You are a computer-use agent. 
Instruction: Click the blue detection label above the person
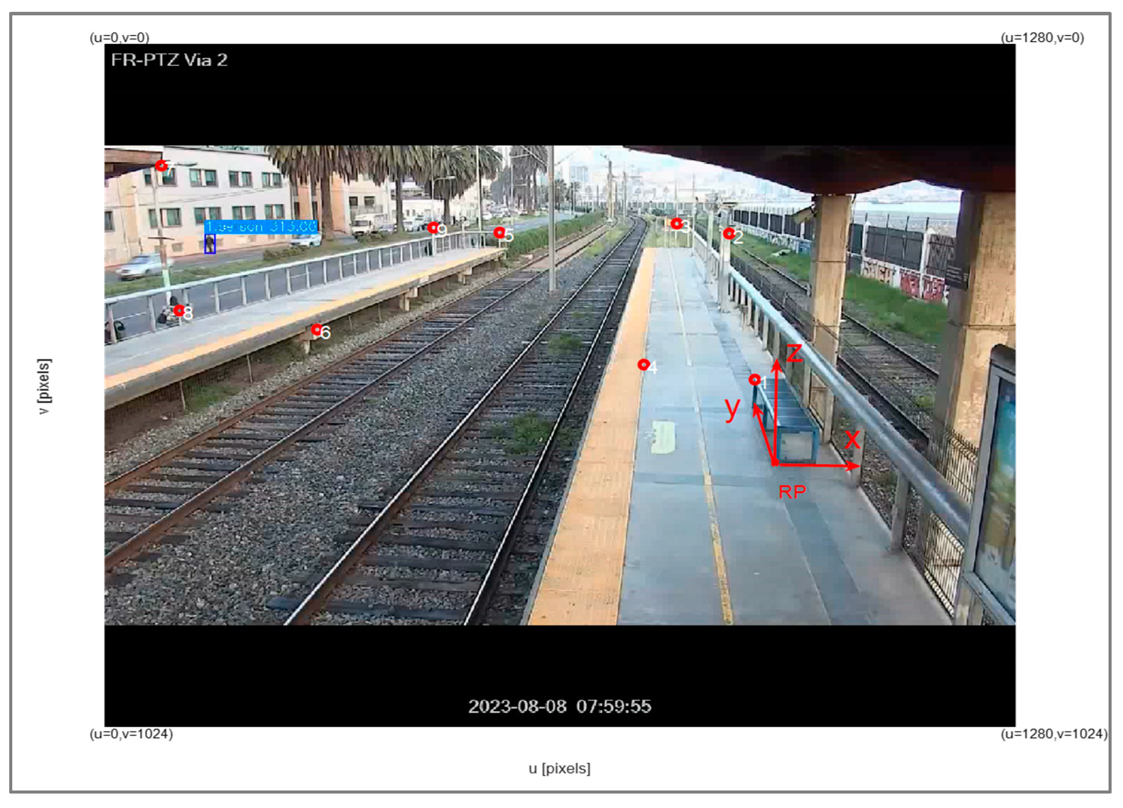click(261, 227)
